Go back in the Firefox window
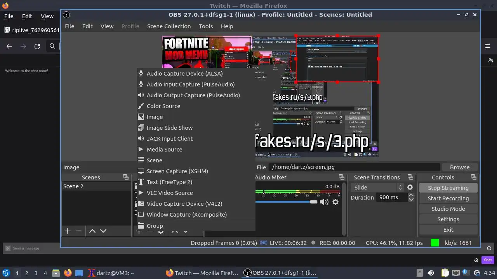Viewport: 497px width, 279px height. click(x=9, y=46)
